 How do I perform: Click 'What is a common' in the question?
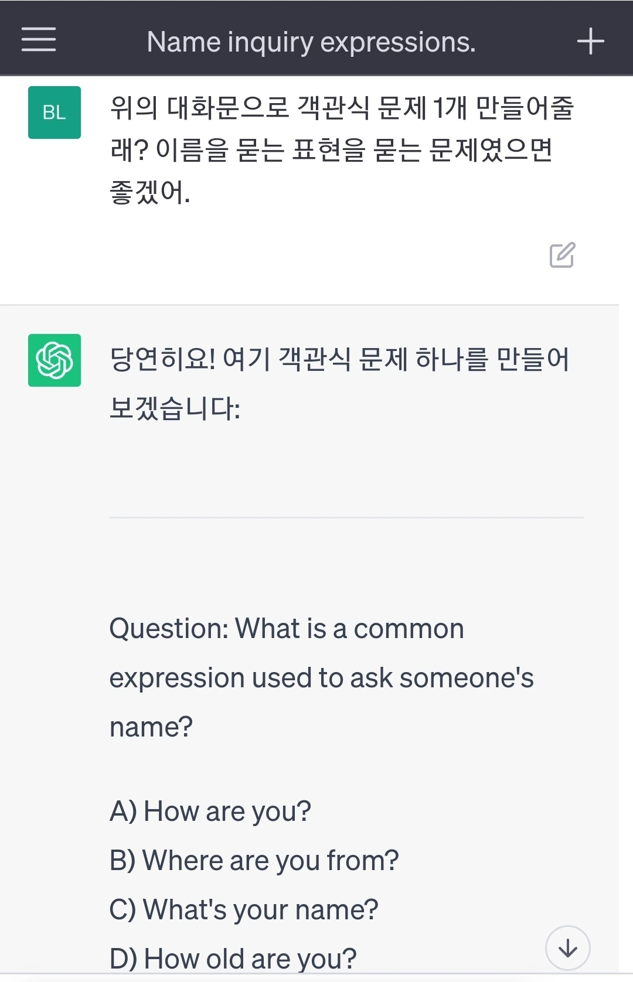[349, 629]
